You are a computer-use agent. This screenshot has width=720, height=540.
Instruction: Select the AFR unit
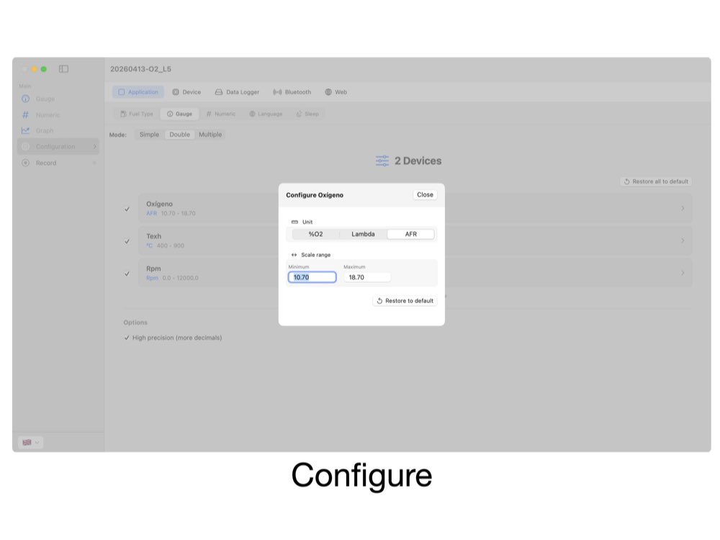[411, 234]
